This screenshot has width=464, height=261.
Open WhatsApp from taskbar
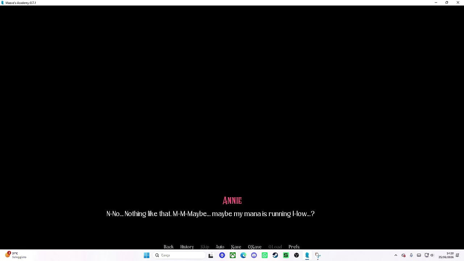click(265, 255)
